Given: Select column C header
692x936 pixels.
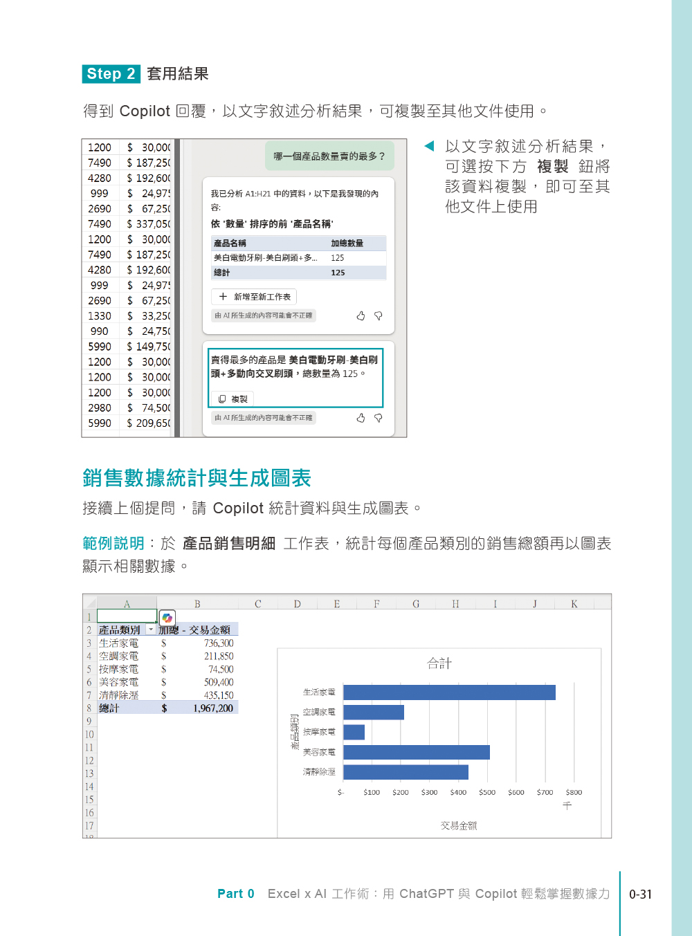Looking at the screenshot, I should tap(257, 603).
